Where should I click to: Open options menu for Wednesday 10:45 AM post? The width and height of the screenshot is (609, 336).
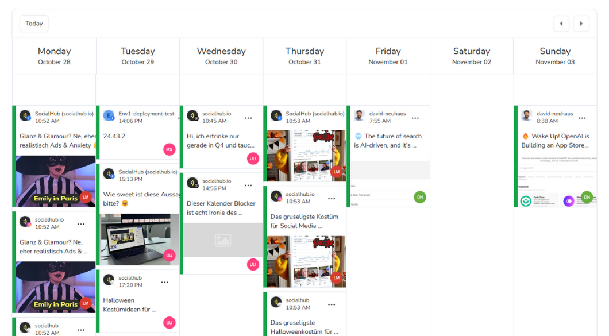click(248, 118)
